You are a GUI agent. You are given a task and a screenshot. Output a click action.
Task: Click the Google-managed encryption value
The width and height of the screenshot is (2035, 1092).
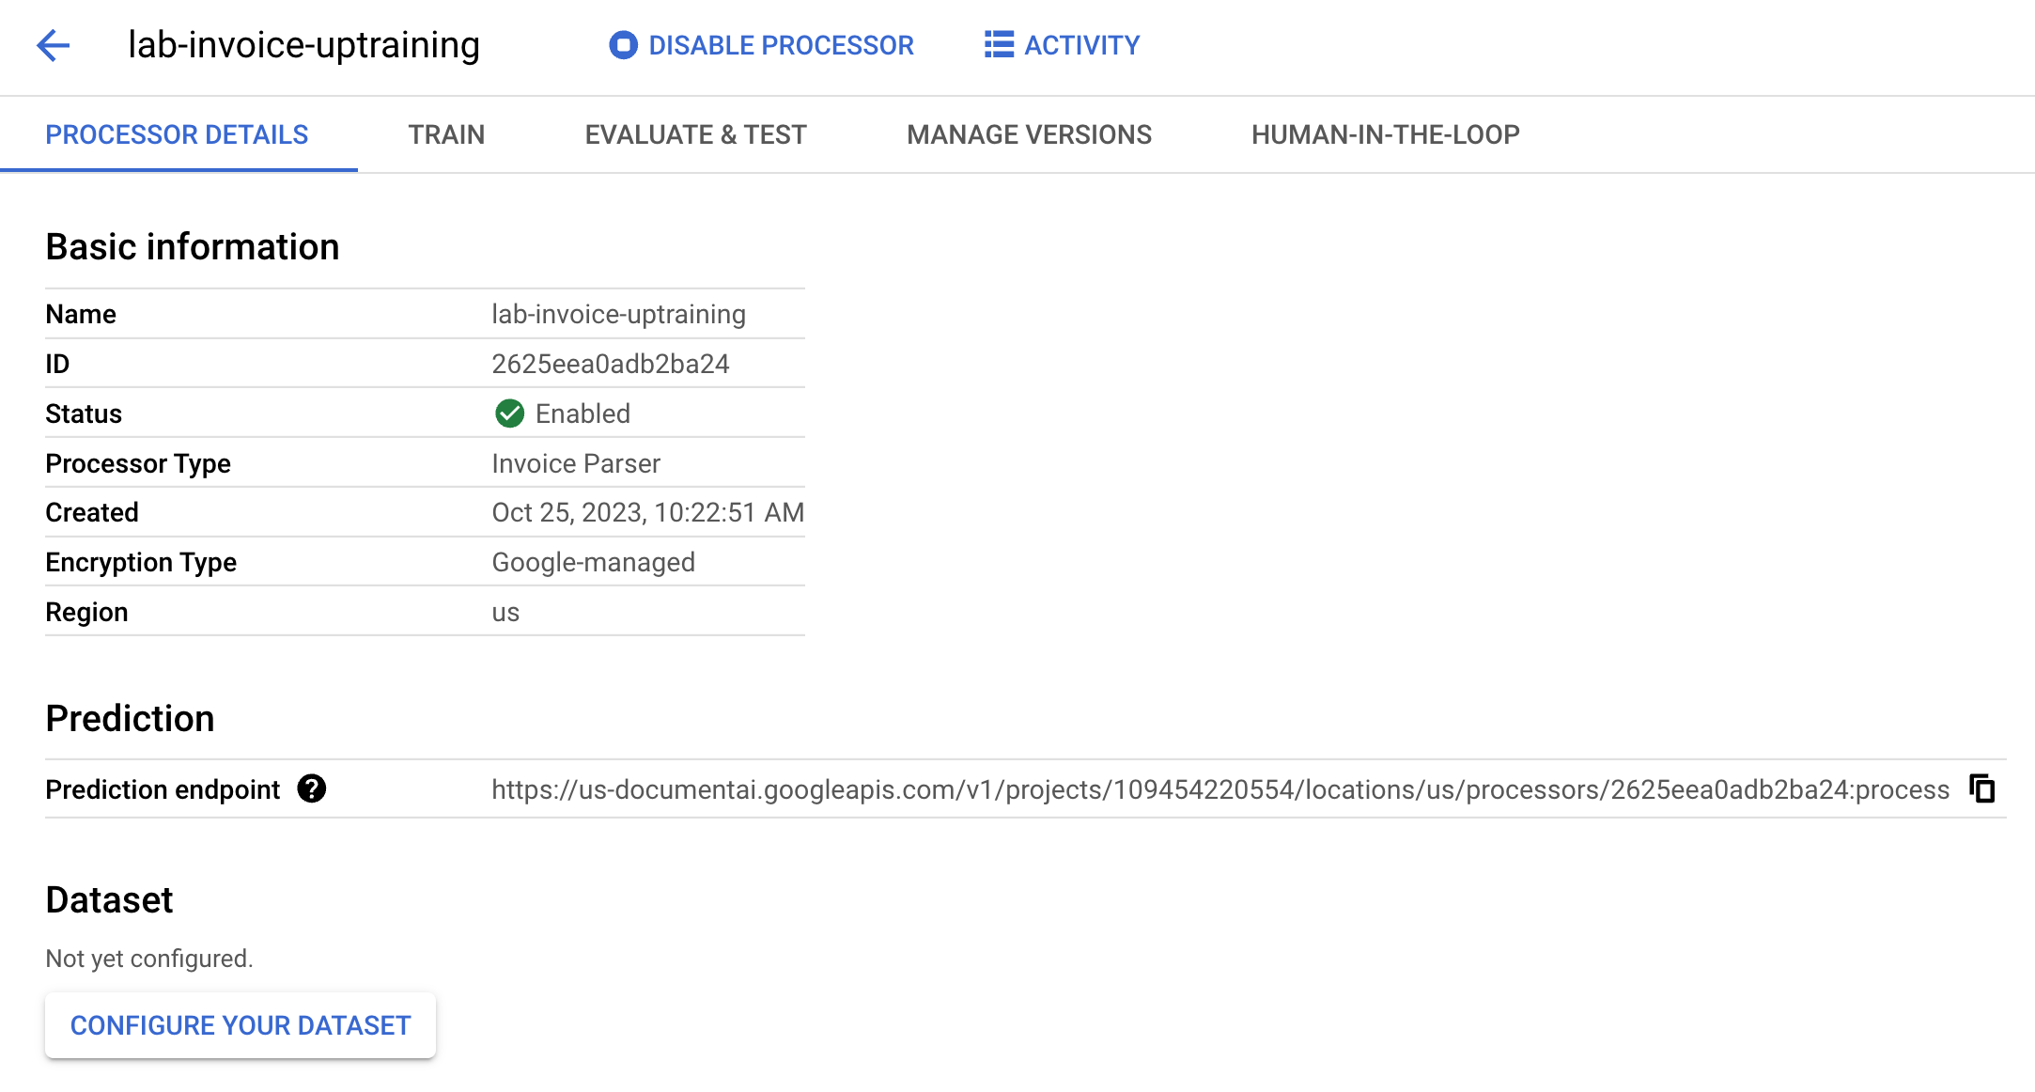(594, 562)
